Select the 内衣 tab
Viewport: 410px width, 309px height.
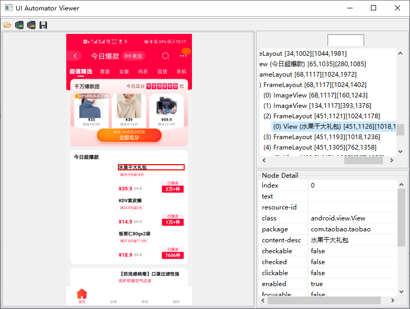click(x=143, y=71)
